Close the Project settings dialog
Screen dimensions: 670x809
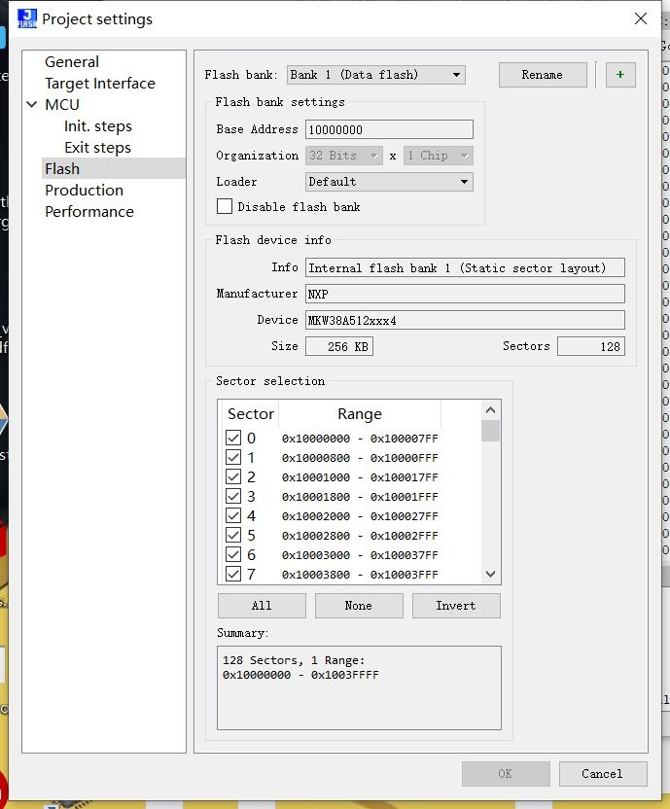pos(641,18)
